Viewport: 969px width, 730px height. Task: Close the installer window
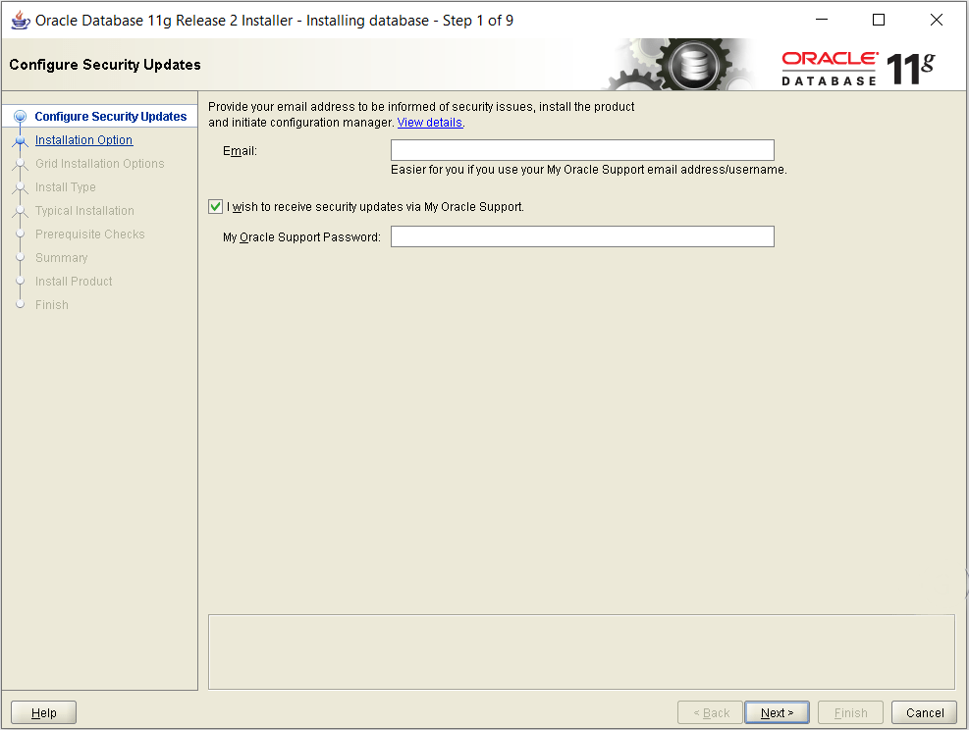pyautogui.click(x=937, y=20)
